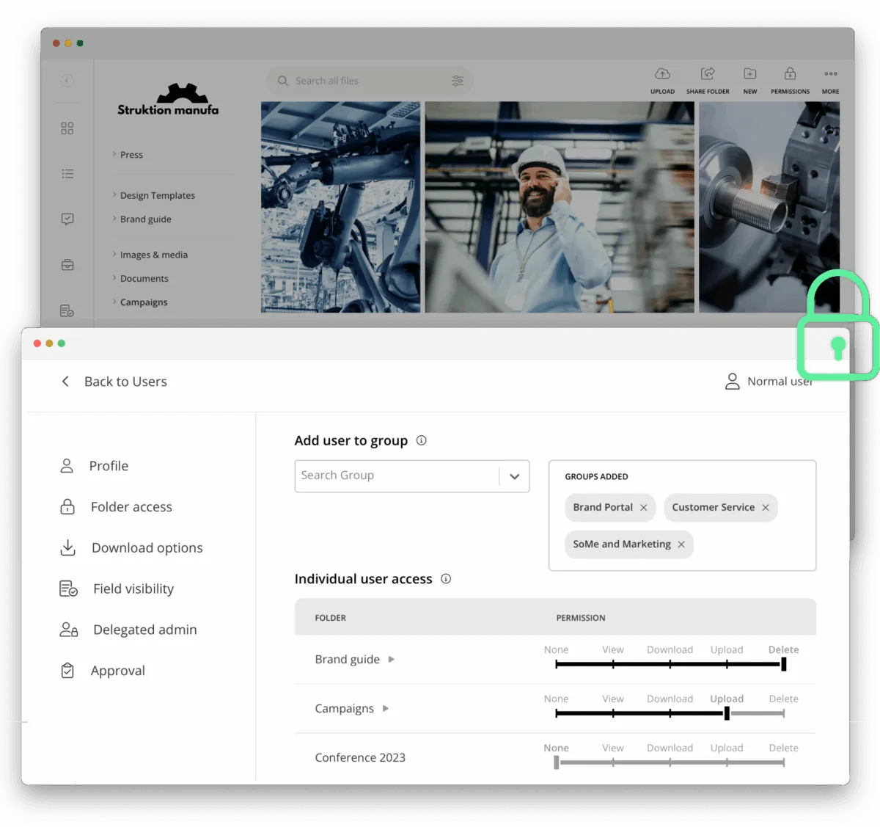Click the info icon next to Add user to group
880x827 pixels.
pos(422,440)
